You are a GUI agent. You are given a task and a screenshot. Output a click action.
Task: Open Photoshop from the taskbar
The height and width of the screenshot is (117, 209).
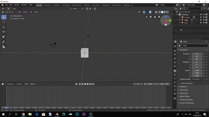tap(77, 114)
